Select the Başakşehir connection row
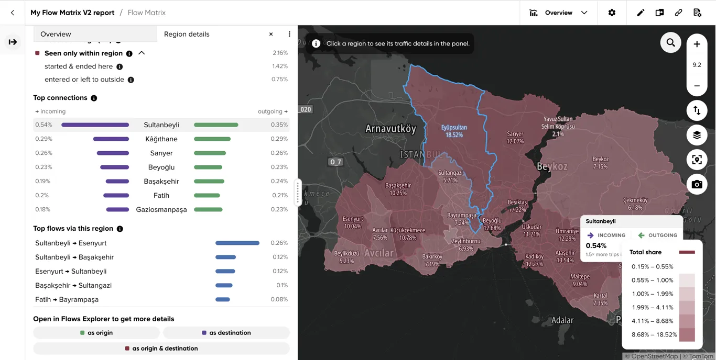Image resolution: width=716 pixels, height=360 pixels. (x=161, y=181)
